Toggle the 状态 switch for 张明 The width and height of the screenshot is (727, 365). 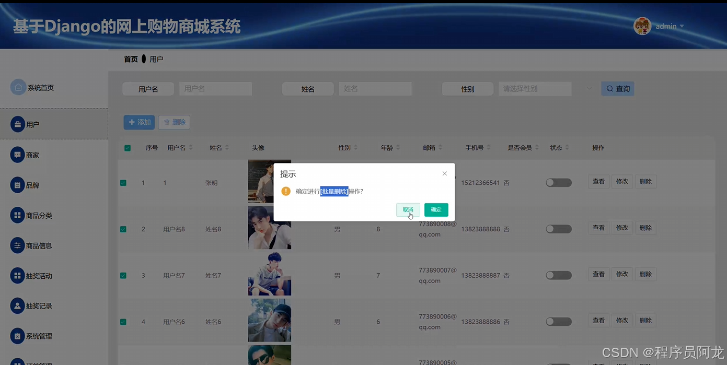pyautogui.click(x=559, y=183)
